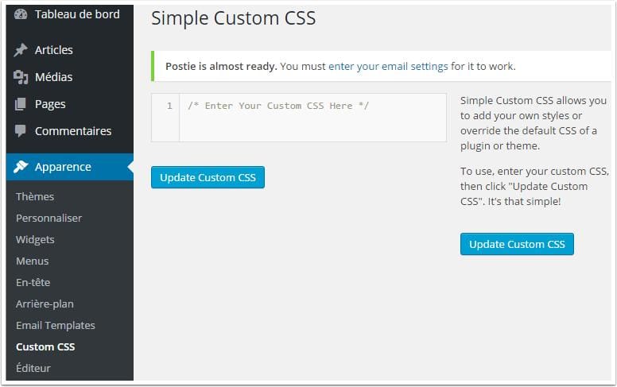Viewport: 617px width, 387px height.
Task: Click line number 1 in editor gutter
Action: pos(169,106)
